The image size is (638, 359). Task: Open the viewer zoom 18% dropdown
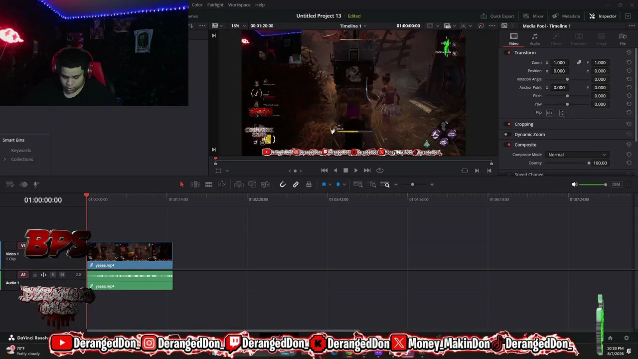point(237,26)
